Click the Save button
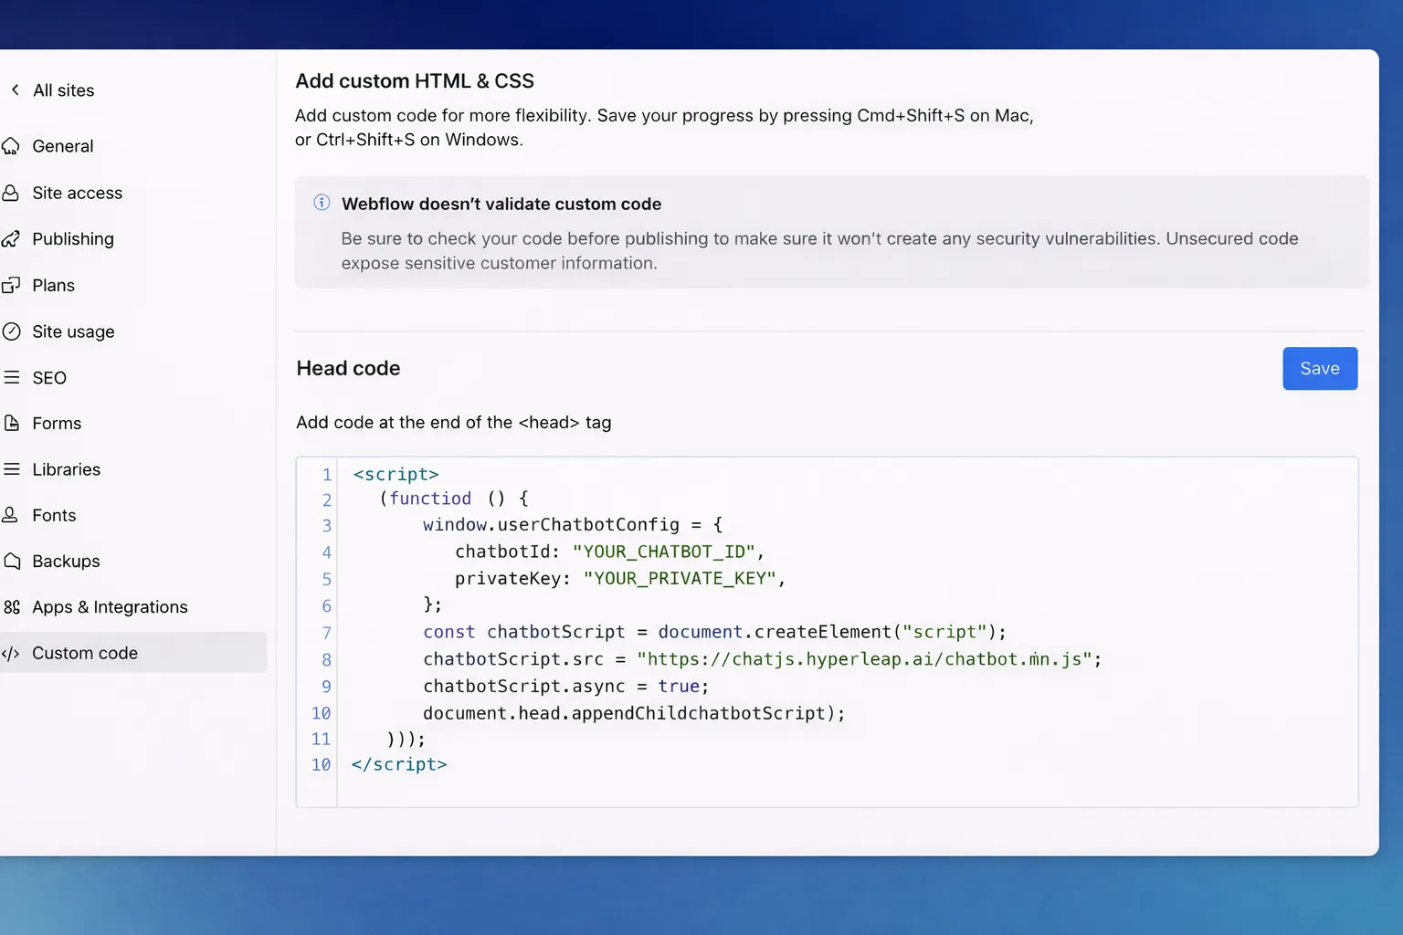The height and width of the screenshot is (935, 1403). pos(1319,368)
